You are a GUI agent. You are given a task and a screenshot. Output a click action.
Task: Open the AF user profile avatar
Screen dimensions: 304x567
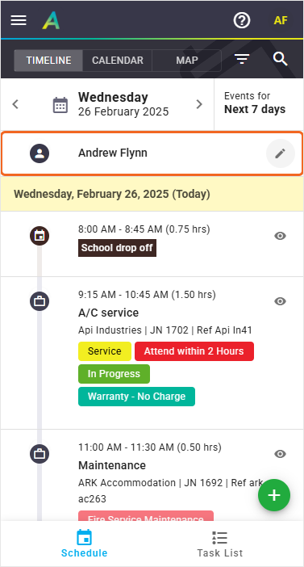pyautogui.click(x=281, y=21)
